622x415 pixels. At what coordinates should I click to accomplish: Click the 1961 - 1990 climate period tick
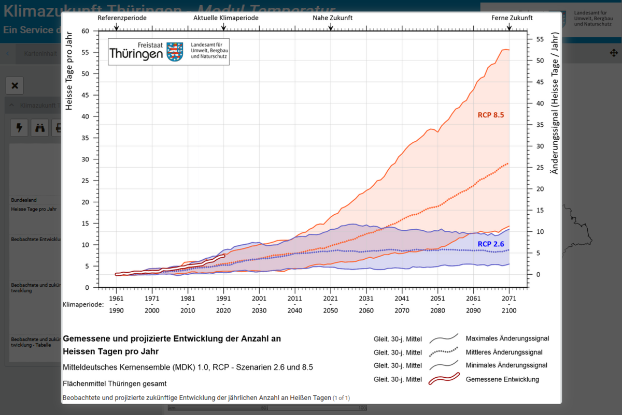(x=116, y=304)
